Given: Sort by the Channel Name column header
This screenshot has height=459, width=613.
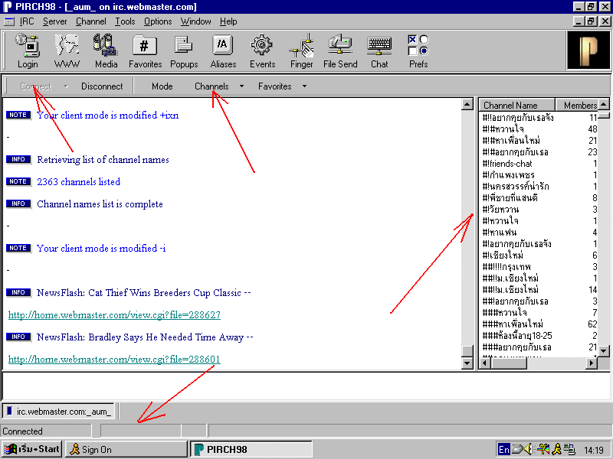Looking at the screenshot, I should (516, 105).
